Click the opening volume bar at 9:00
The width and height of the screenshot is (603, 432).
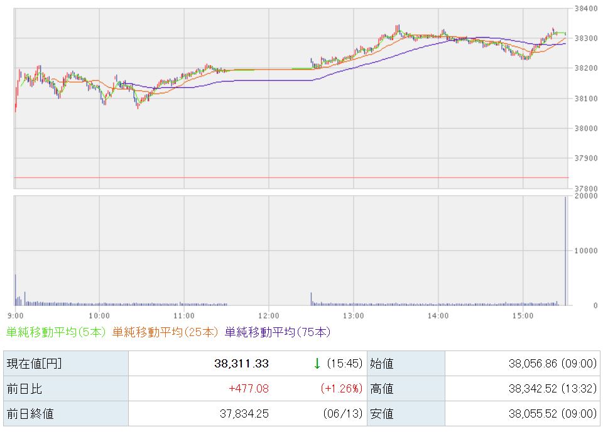point(15,290)
